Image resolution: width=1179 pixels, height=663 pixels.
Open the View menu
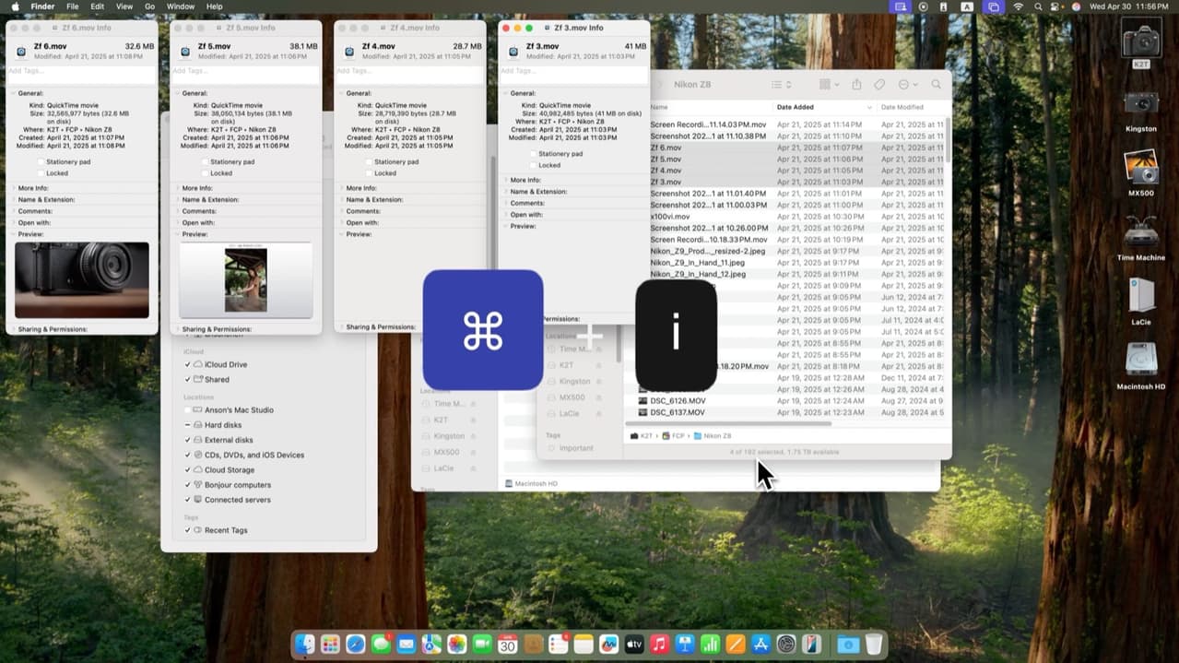pyautogui.click(x=124, y=6)
